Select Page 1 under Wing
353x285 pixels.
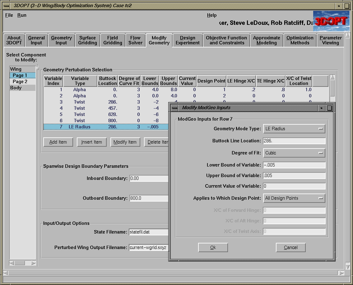coord(22,75)
